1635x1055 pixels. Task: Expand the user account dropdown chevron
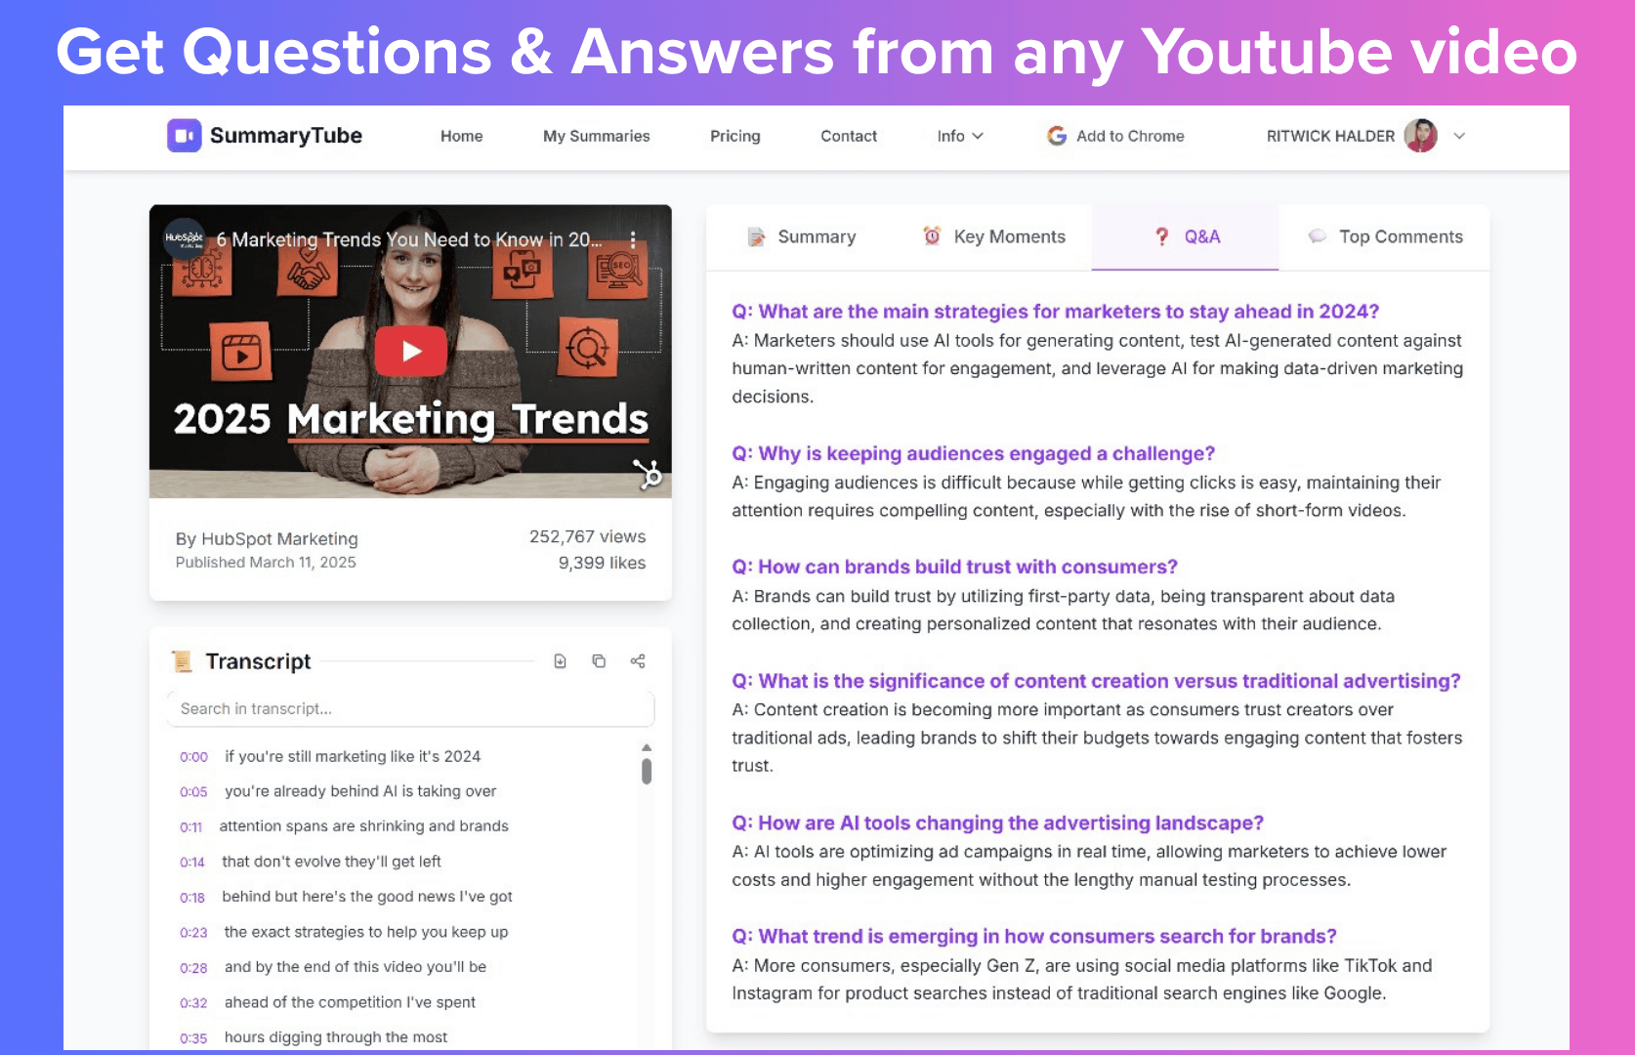(x=1459, y=136)
